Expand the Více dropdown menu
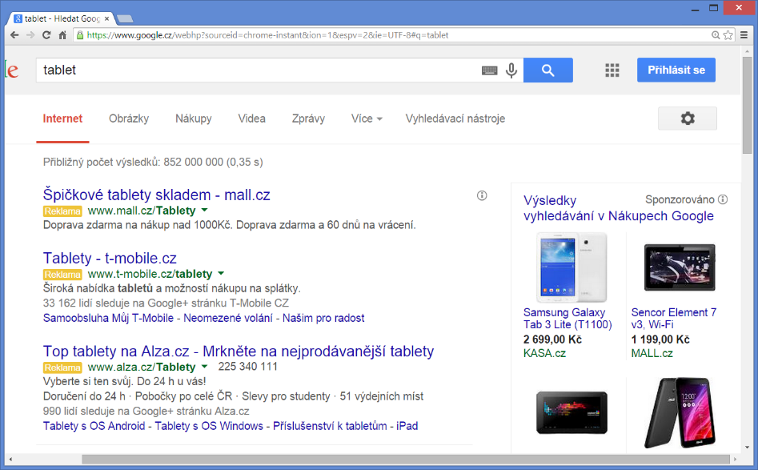 [x=367, y=119]
